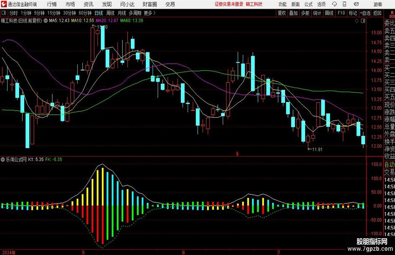Open the 交易 menu
This screenshot has width=395, height=255.
pos(170,4)
